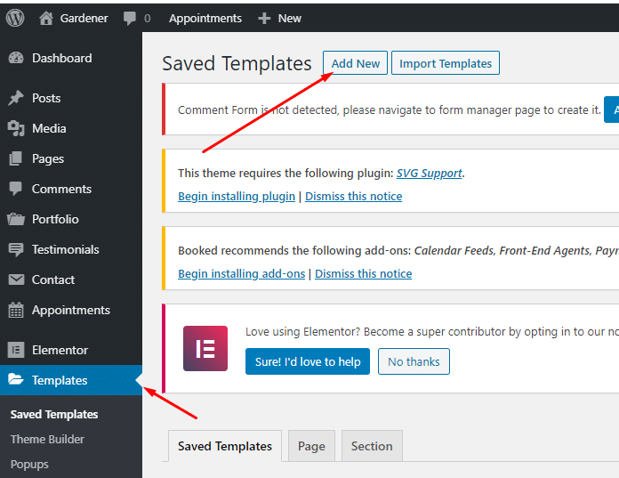Viewport: 619px width, 478px height.
Task: Click the Appointments calendar icon in sidebar
Action: point(16,310)
